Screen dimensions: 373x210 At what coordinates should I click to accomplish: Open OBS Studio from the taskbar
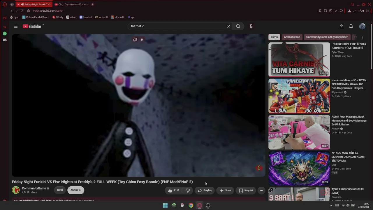coord(208,205)
